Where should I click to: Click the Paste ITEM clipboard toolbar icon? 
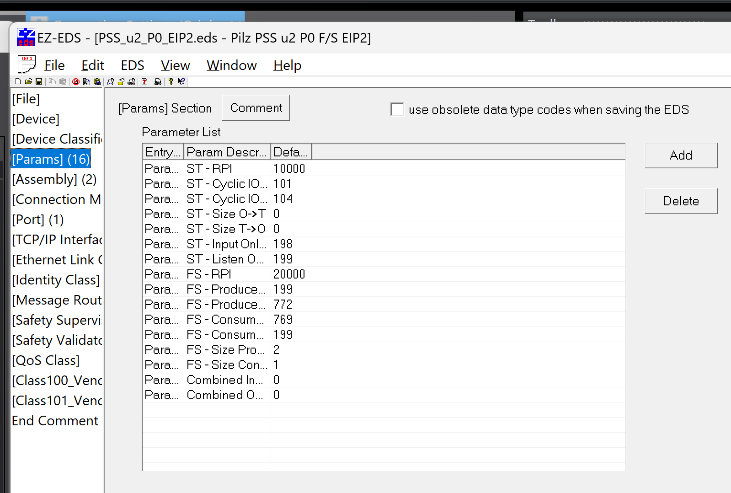click(x=97, y=81)
